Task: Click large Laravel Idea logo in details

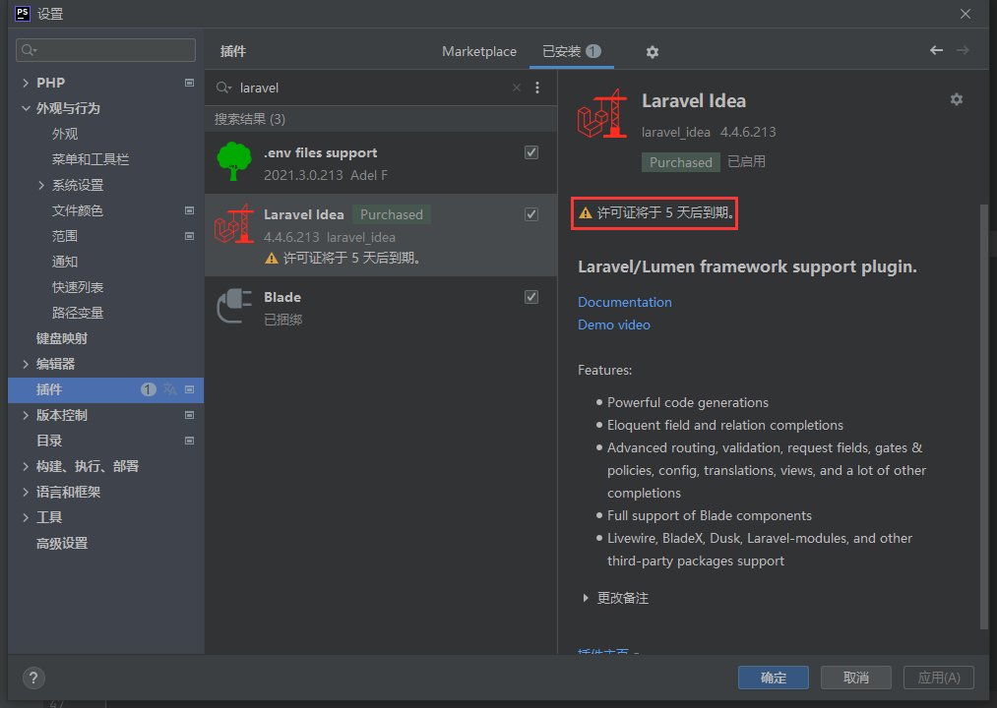Action: (602, 114)
